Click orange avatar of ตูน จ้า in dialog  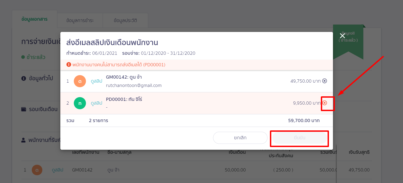[x=80, y=81]
